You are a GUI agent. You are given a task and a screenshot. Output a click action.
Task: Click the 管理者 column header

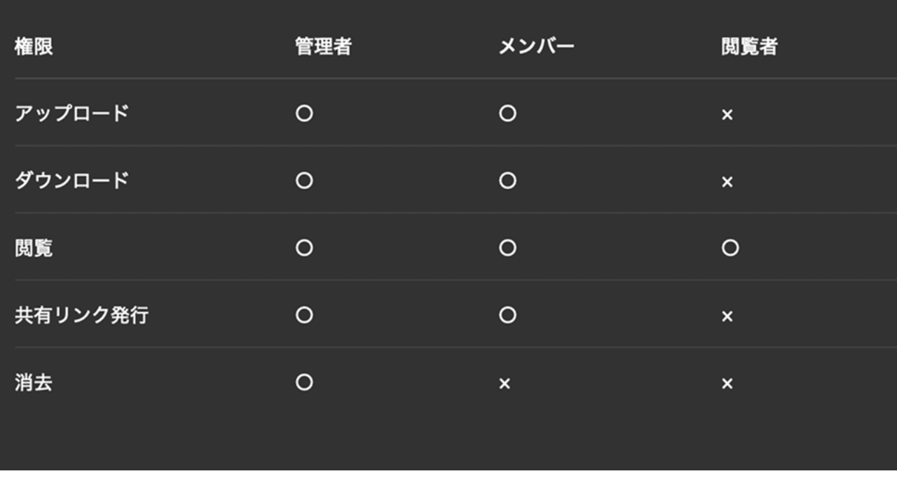click(323, 47)
